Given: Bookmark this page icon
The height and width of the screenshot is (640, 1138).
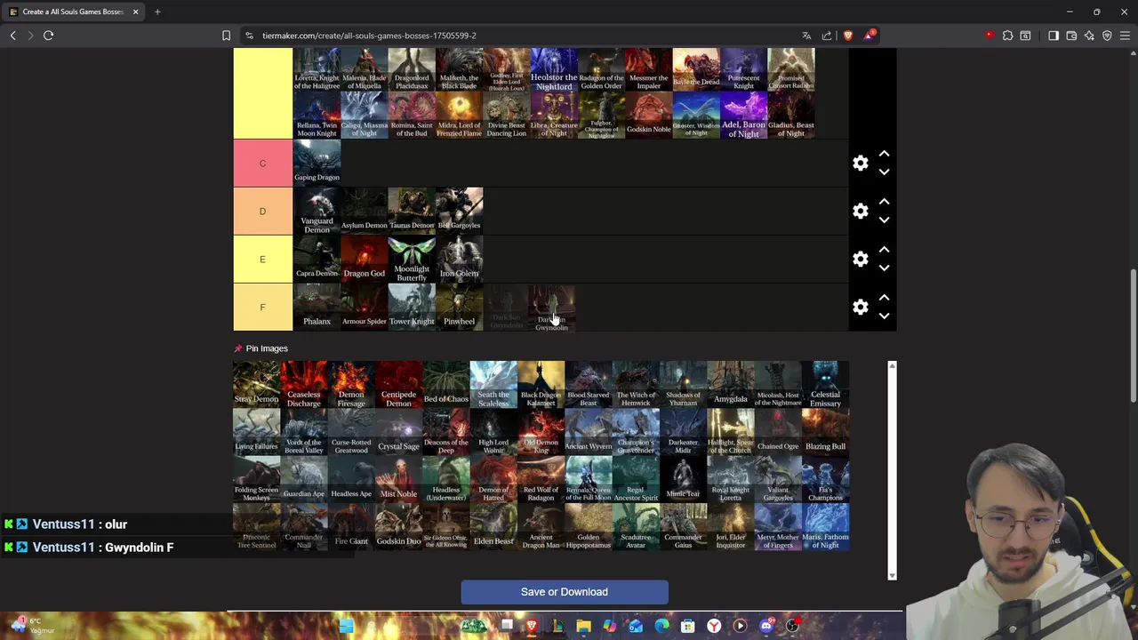Looking at the screenshot, I should (x=226, y=36).
